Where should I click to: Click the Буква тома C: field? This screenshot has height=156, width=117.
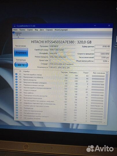tap(62, 60)
